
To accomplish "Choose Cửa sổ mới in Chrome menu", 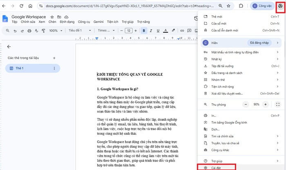I will [x=241, y=24].
